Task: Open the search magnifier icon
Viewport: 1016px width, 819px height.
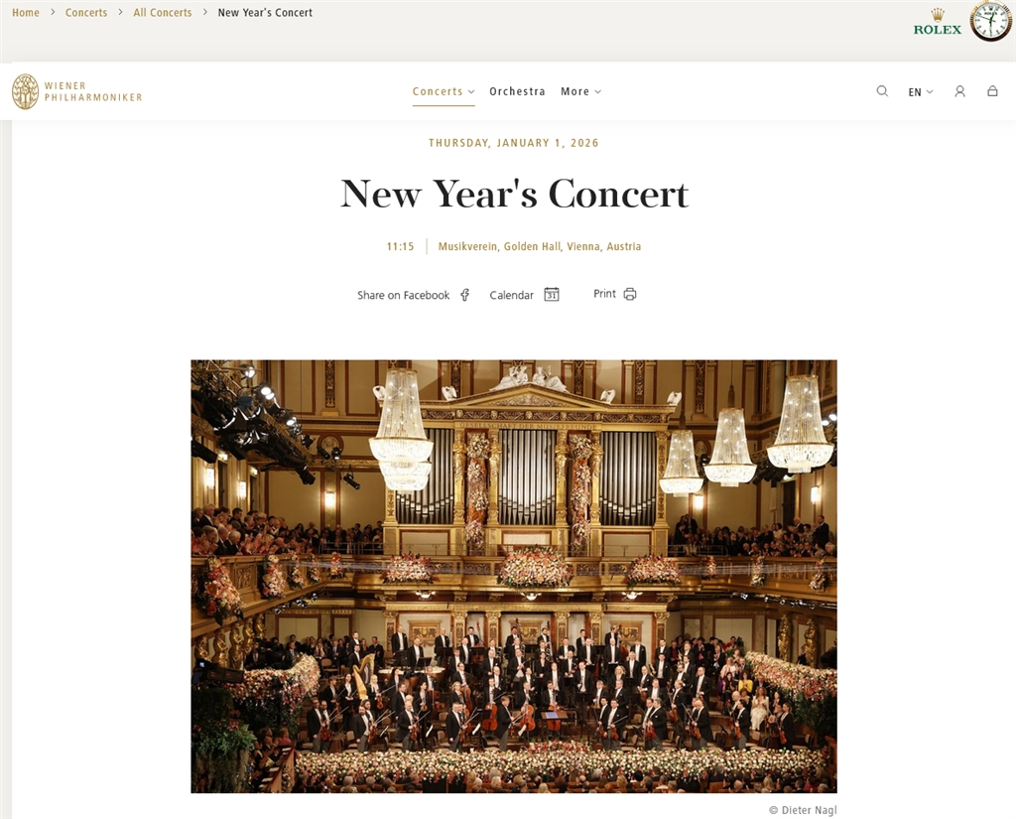Action: pos(882,91)
